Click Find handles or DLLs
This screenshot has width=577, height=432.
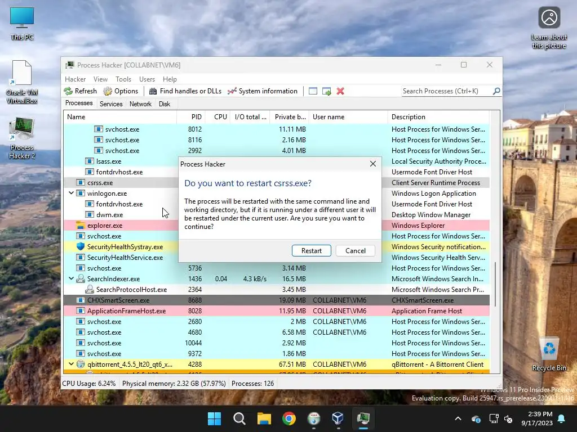point(185,91)
